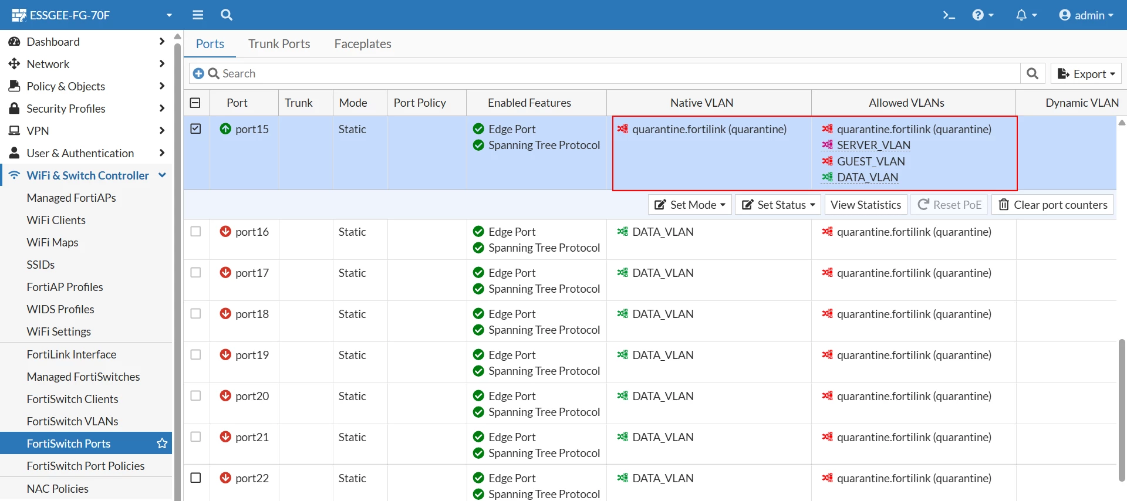Open the CLI console icon
Screen dimensions: 1127x501
pos(949,15)
